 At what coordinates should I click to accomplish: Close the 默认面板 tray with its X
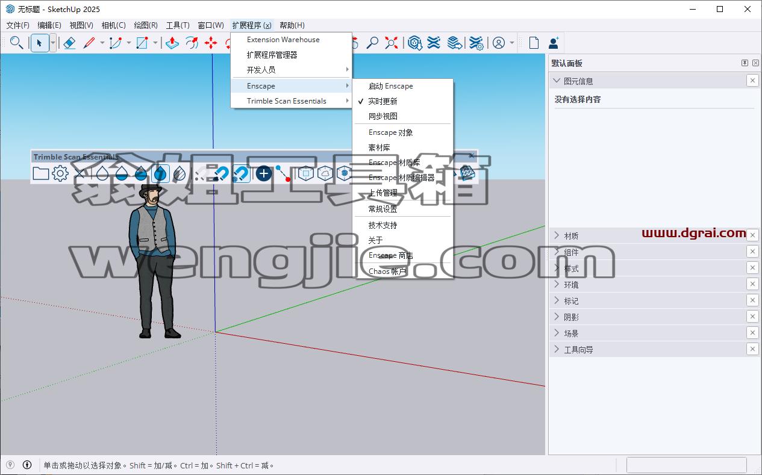click(x=755, y=63)
